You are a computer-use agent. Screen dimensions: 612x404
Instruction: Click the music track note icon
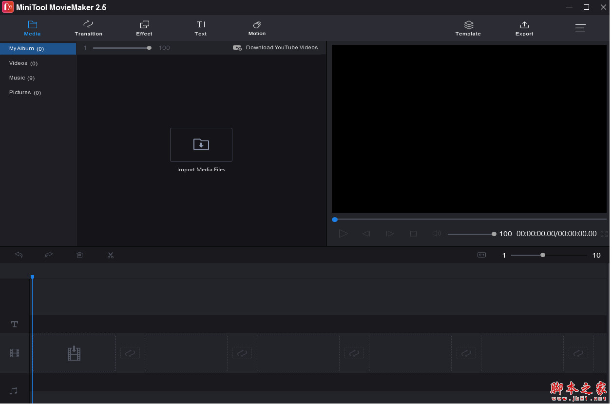coord(14,391)
